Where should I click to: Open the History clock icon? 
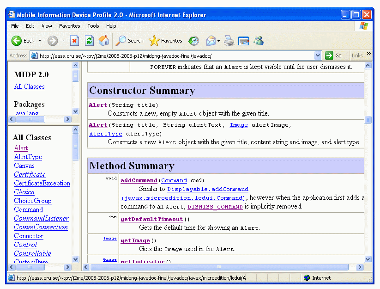coord(193,41)
